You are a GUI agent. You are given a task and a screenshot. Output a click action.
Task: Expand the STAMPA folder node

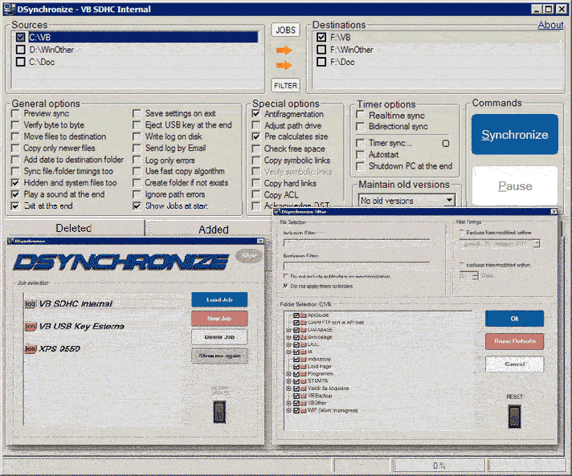[x=288, y=380]
